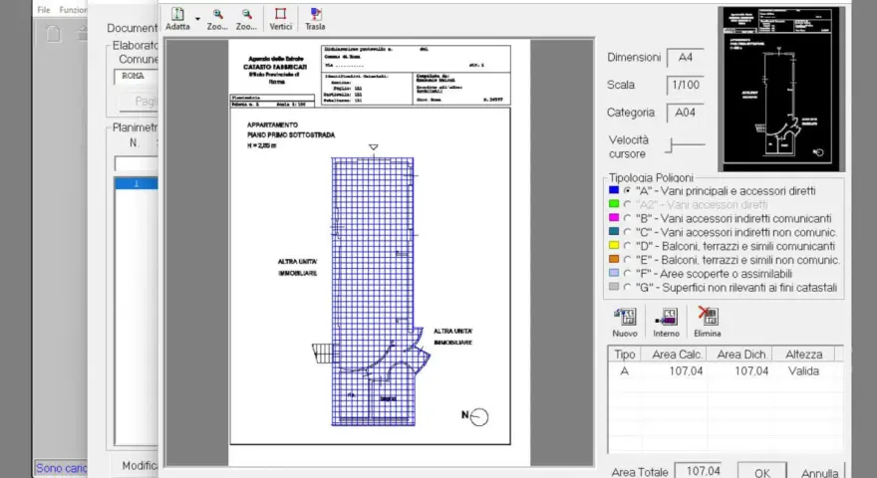This screenshot has width=877, height=478.
Task: Select radio "E" Balconi non comunicanti
Action: tap(627, 259)
